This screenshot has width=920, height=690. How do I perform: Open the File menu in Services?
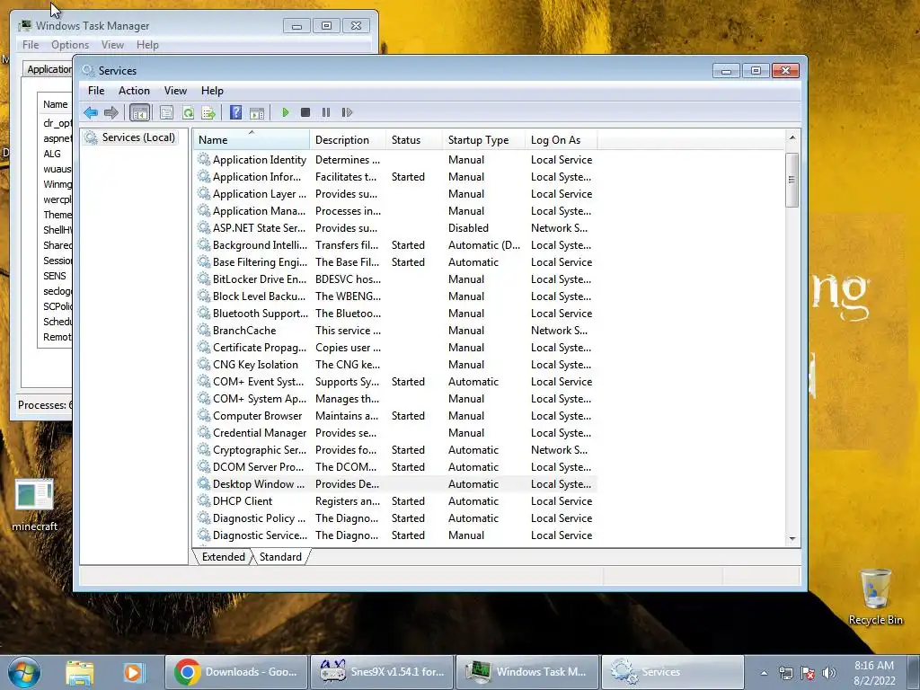[95, 91]
